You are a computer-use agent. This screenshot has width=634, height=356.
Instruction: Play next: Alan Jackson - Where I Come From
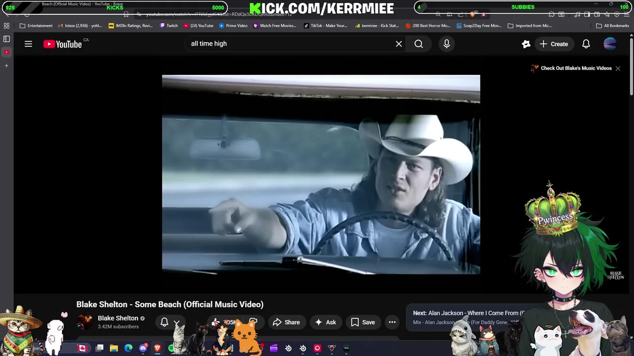pyautogui.click(x=468, y=317)
